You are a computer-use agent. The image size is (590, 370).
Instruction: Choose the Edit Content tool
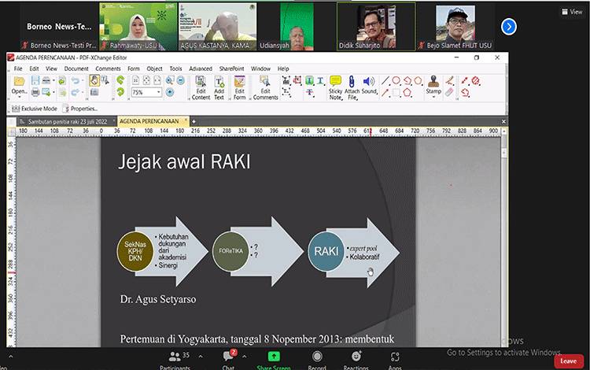(x=201, y=87)
